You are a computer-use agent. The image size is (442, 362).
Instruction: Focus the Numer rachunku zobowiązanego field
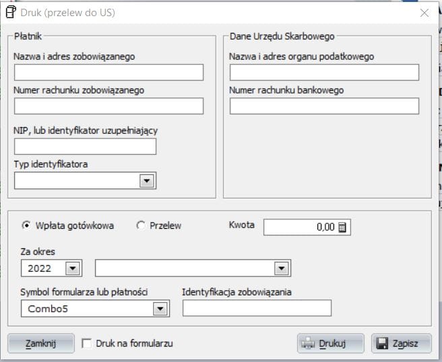click(x=108, y=106)
